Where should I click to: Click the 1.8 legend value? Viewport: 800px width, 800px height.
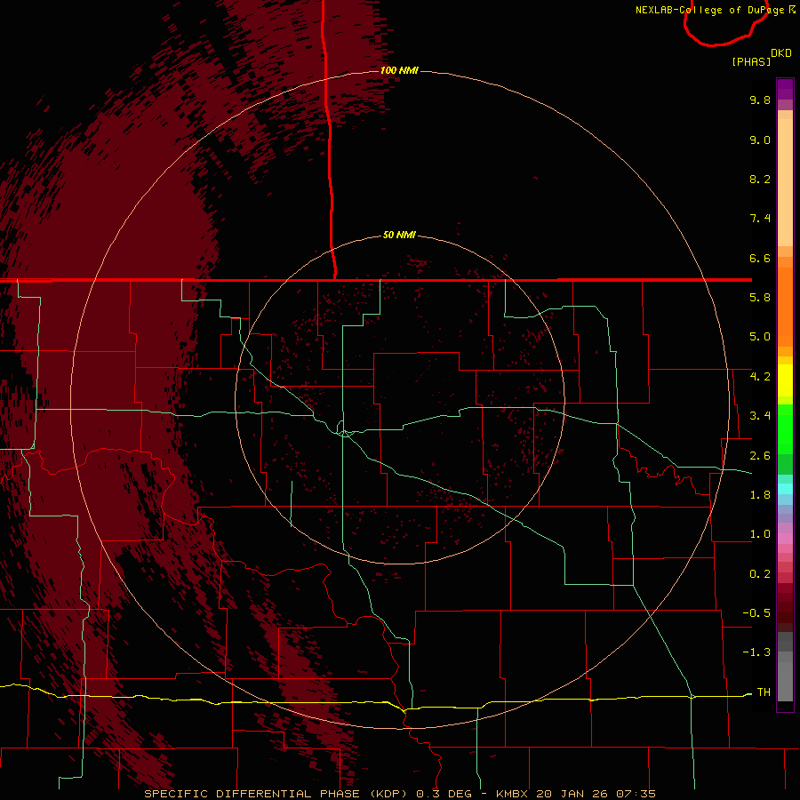760,495
